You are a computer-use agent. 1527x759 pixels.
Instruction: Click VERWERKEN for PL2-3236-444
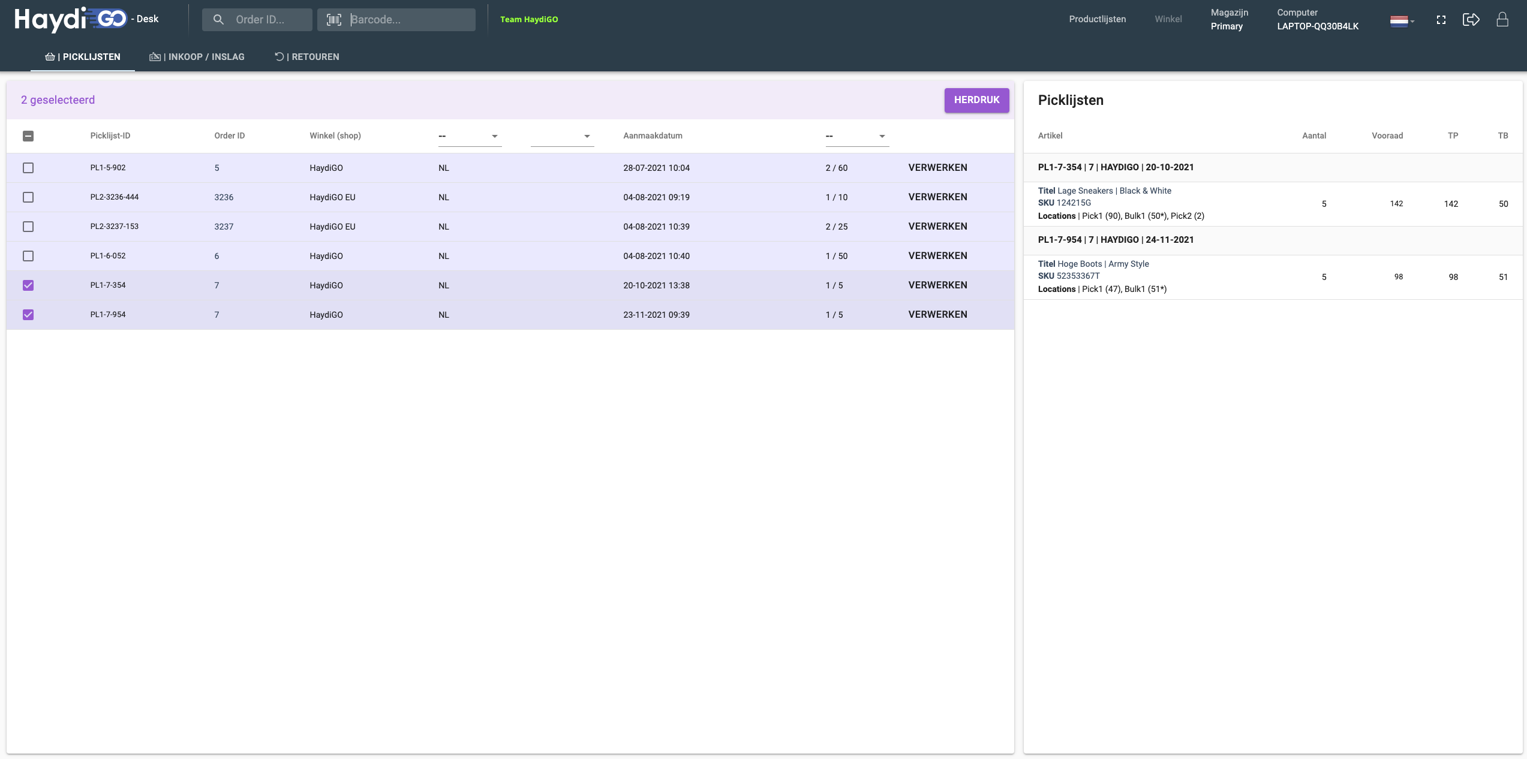click(937, 197)
